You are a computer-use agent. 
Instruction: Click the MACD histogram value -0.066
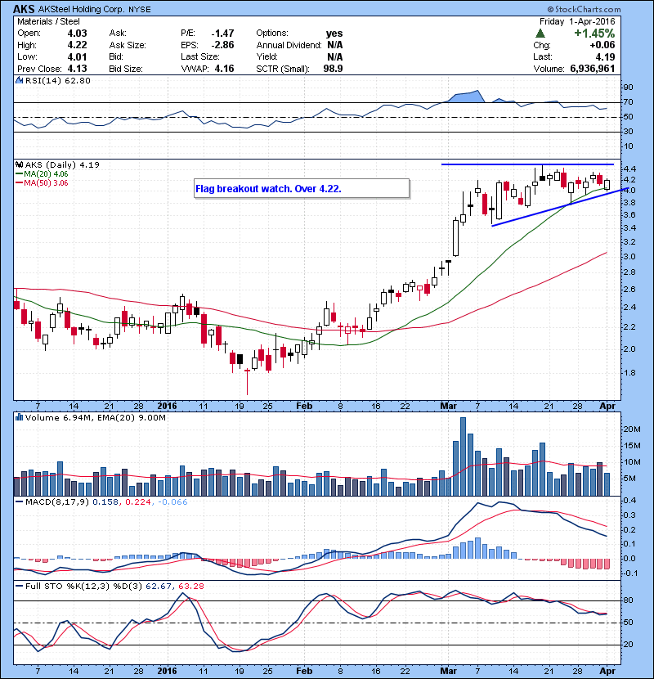pos(172,502)
